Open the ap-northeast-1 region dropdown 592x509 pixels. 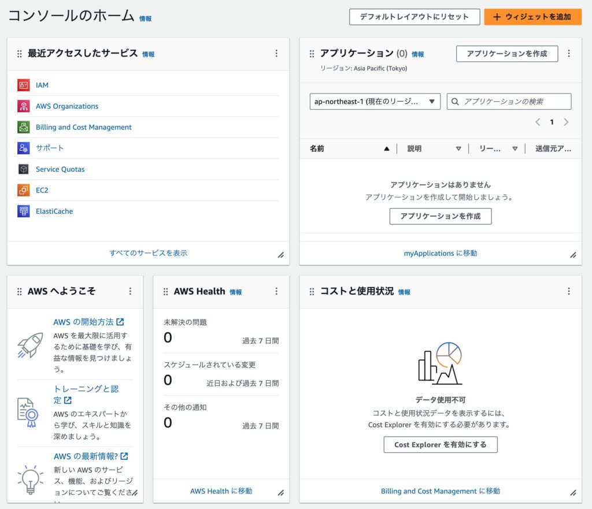tap(375, 102)
